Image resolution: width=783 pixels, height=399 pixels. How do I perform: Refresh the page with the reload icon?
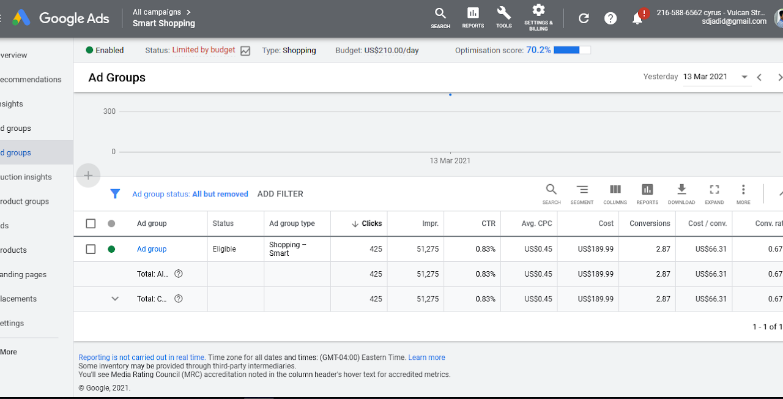(584, 18)
